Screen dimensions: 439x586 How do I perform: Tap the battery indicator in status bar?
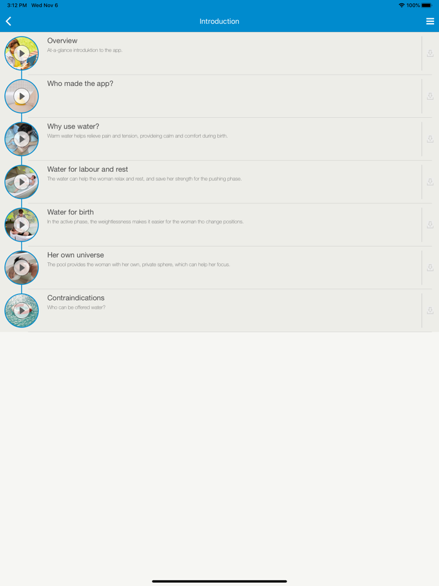[x=426, y=5]
